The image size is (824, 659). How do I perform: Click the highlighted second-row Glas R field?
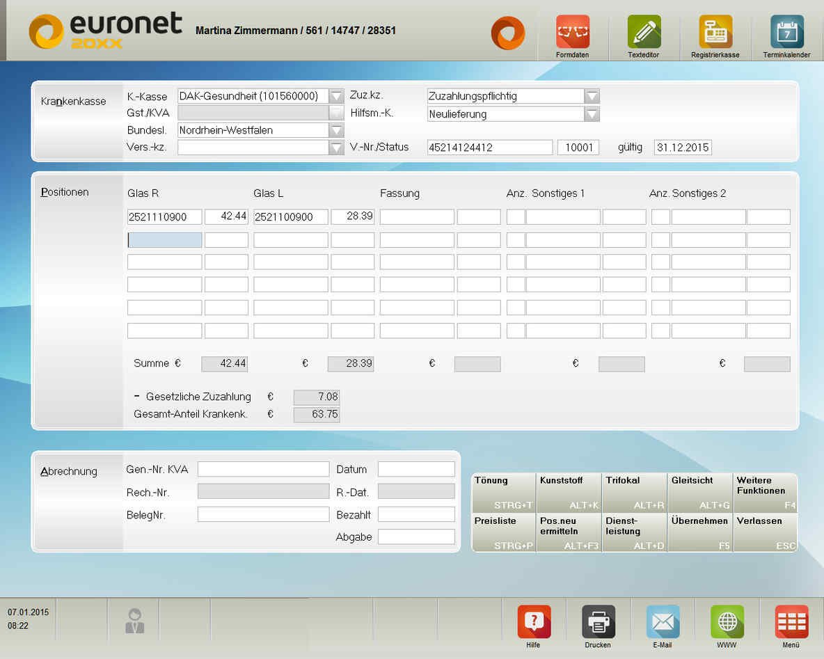coord(164,240)
